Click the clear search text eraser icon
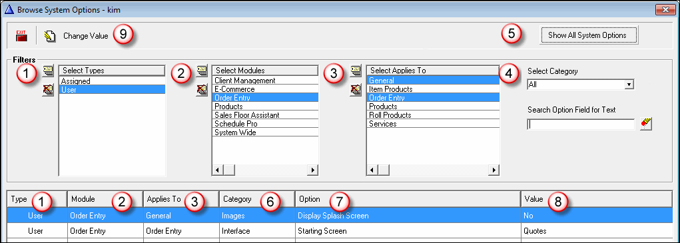Image resolution: width=680 pixels, height=243 pixels. click(x=646, y=124)
